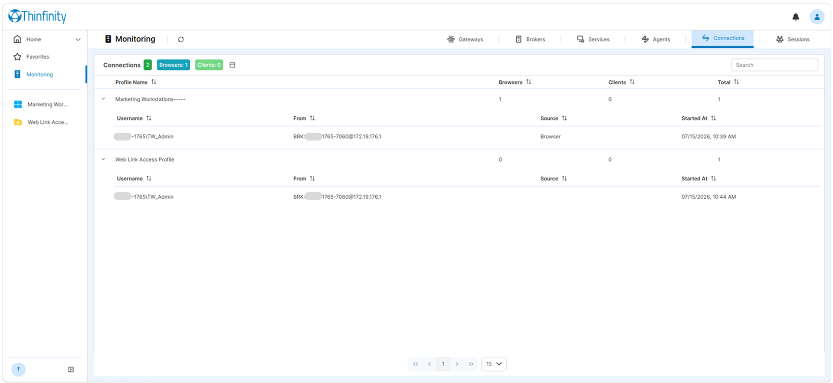Sort by Total column
Image resolution: width=833 pixels, height=383 pixels.
(x=736, y=82)
